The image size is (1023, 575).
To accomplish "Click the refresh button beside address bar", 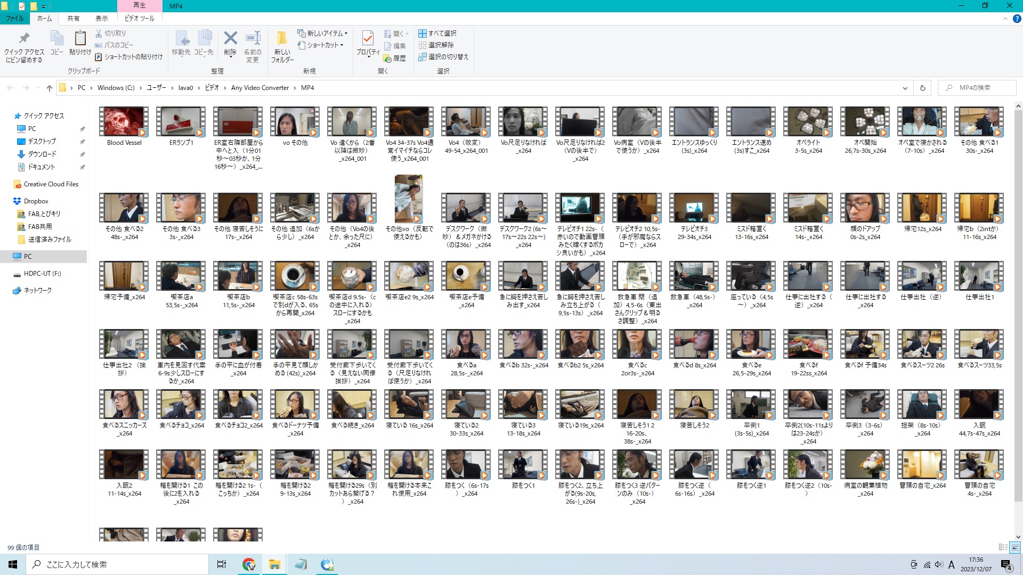I will tap(923, 88).
